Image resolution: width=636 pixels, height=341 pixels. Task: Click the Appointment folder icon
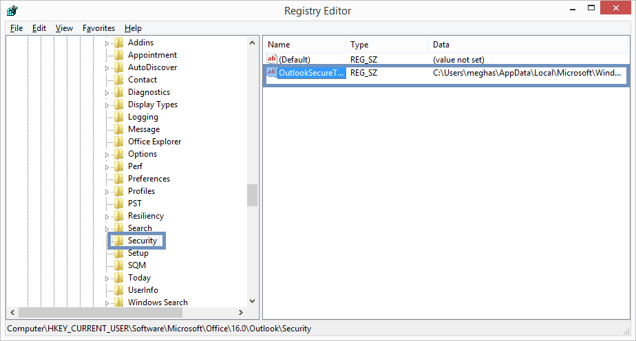pos(119,55)
